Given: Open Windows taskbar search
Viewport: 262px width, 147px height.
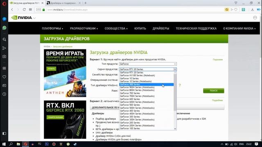Looking at the screenshot, I should pyautogui.click(x=11, y=144).
